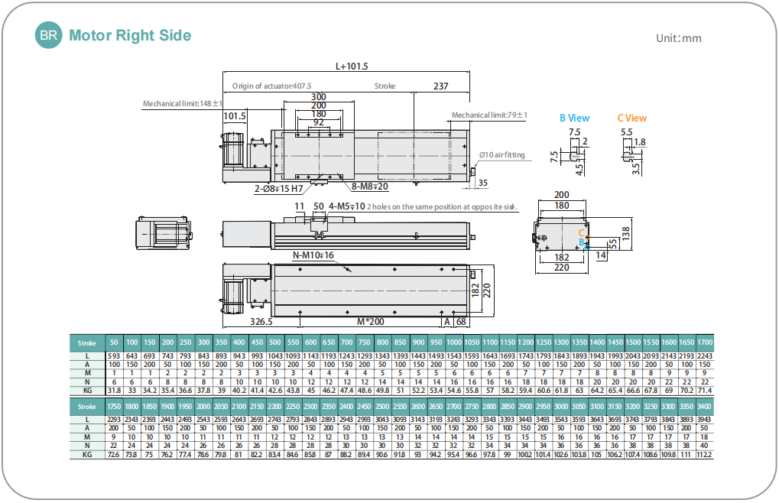Click the teal BR circle badge
The image size is (779, 503).
tap(49, 36)
